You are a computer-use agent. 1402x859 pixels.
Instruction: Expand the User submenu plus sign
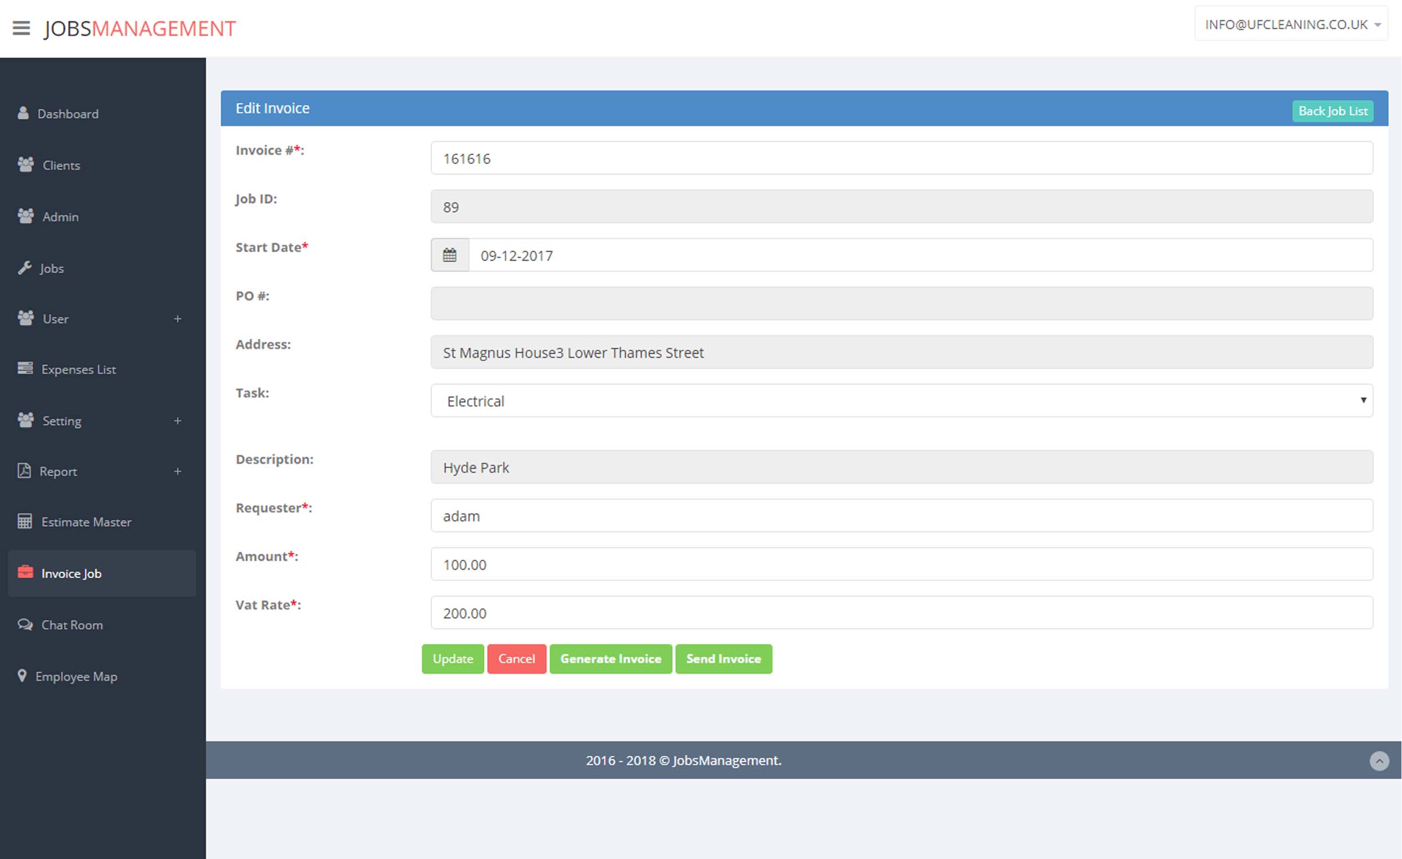(177, 319)
